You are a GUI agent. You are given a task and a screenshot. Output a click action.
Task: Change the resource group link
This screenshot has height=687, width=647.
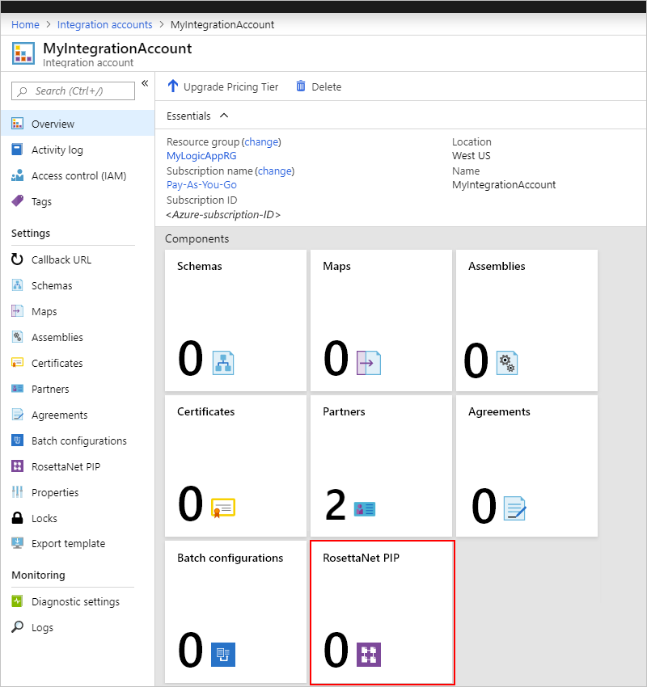262,141
